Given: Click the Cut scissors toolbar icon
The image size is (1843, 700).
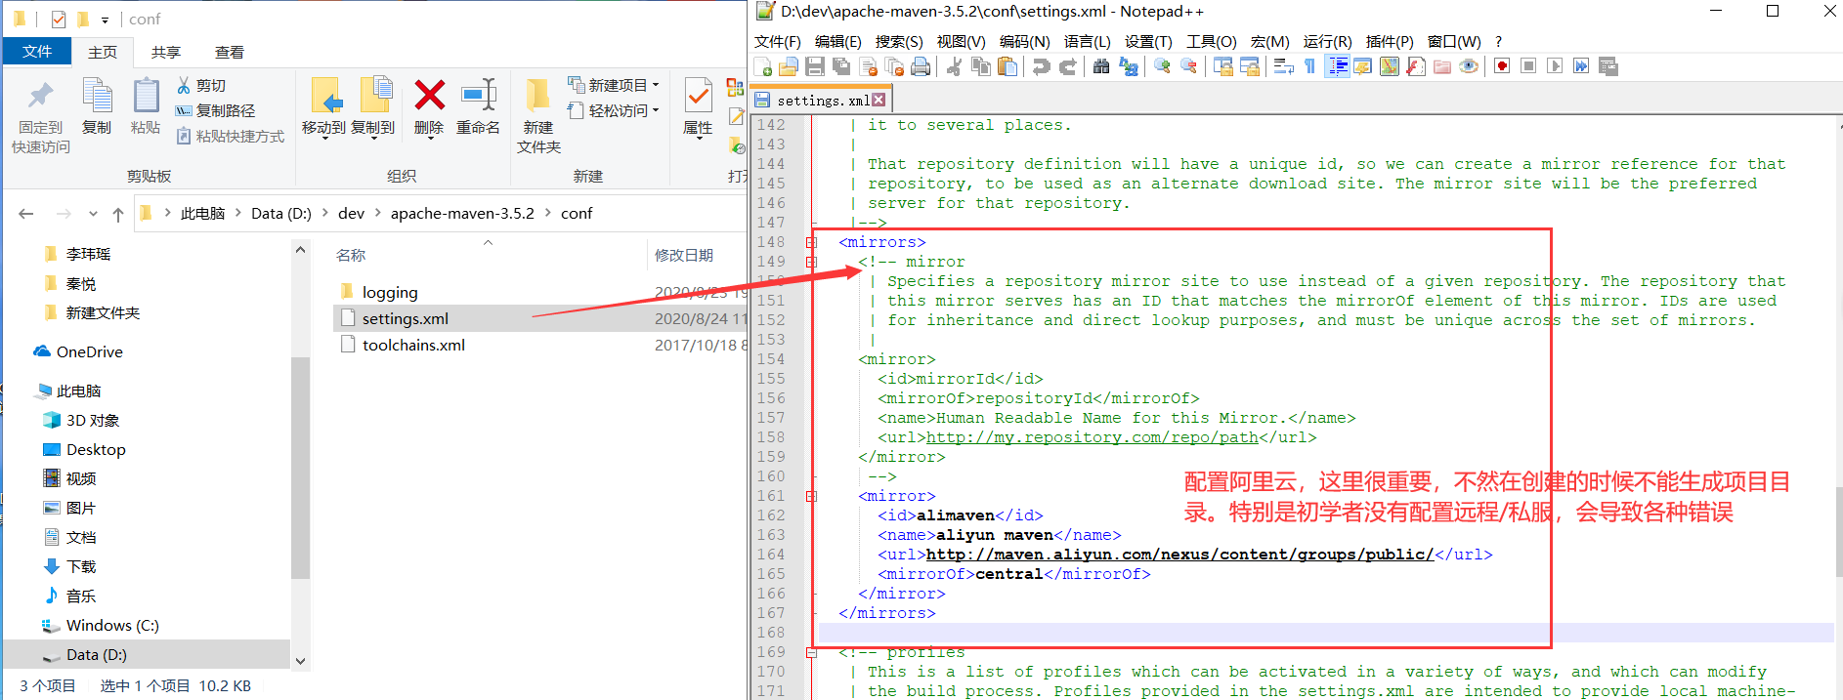Looking at the screenshot, I should click(955, 66).
